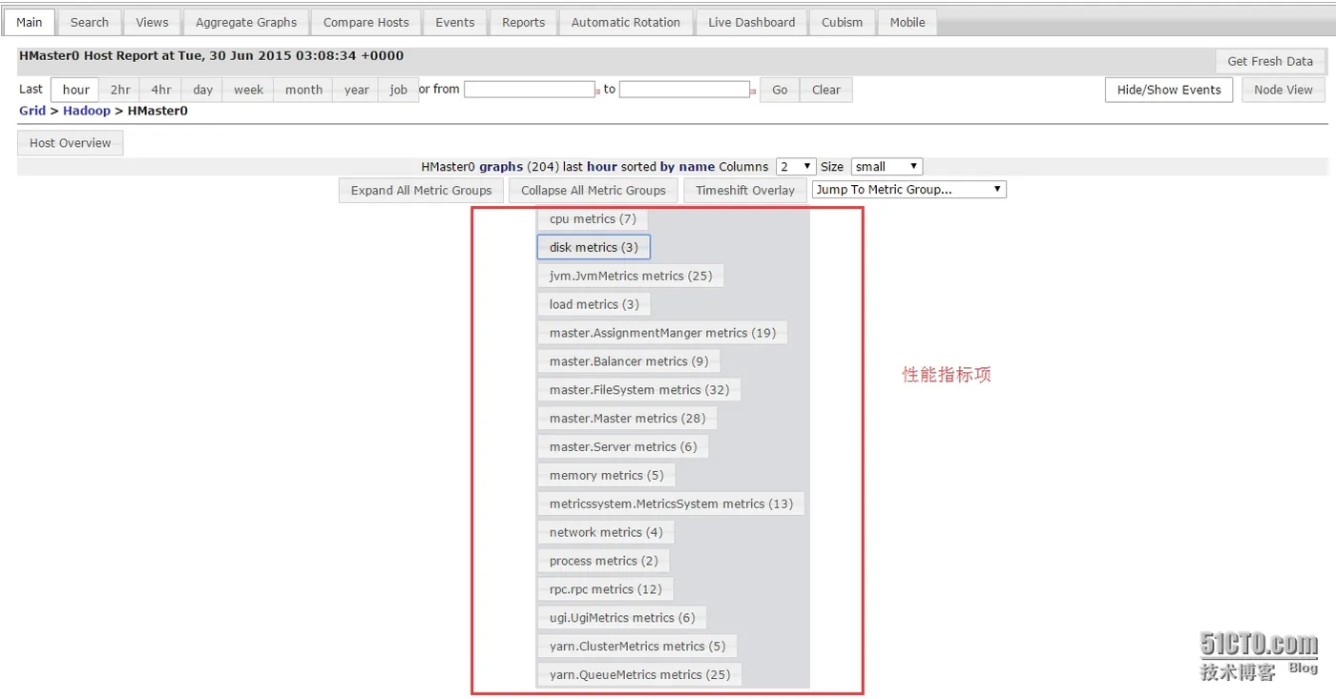Expand process metrics (2) group

coord(603,561)
